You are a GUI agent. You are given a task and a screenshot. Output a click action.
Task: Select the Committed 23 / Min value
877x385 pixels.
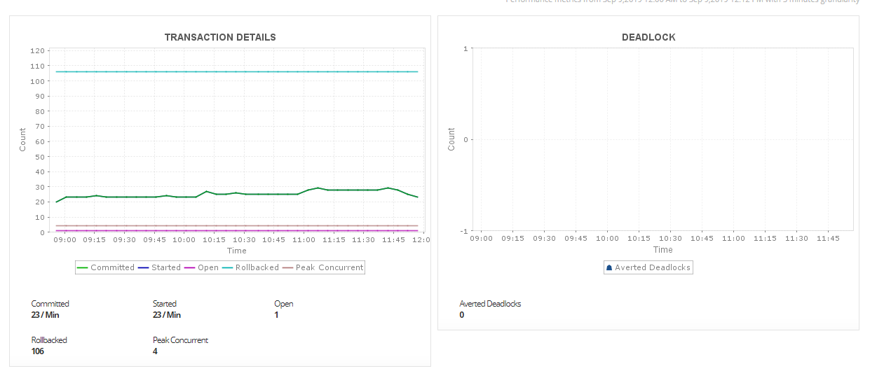click(46, 315)
